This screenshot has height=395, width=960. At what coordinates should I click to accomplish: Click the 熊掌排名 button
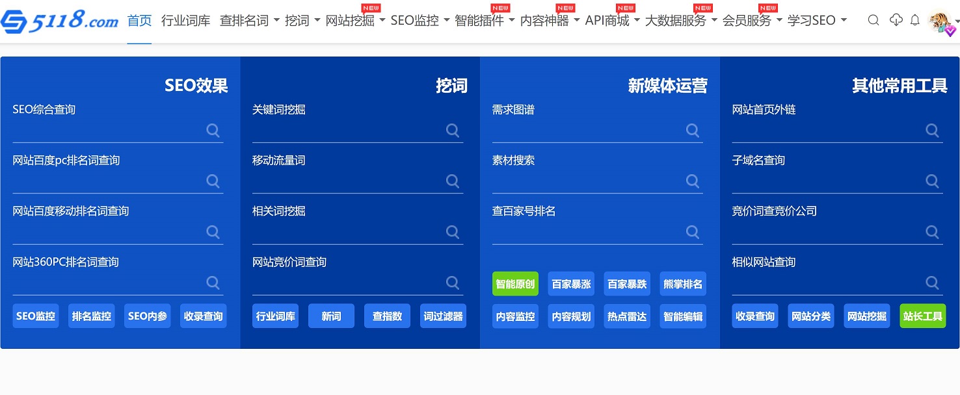click(x=684, y=284)
